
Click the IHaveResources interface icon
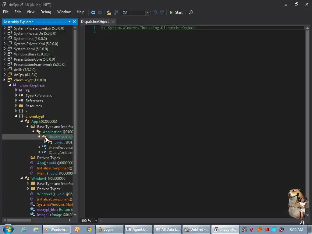44,147
